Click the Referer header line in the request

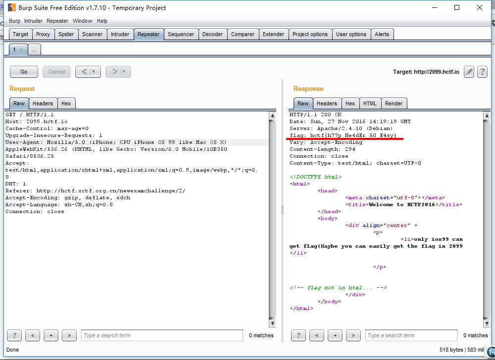click(x=96, y=191)
